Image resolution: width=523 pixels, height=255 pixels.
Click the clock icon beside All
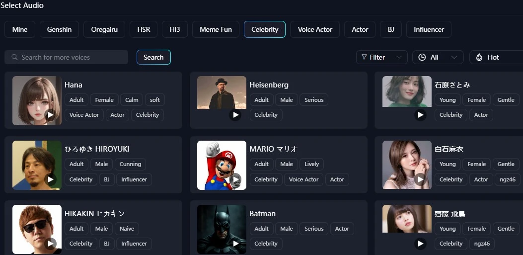point(422,57)
